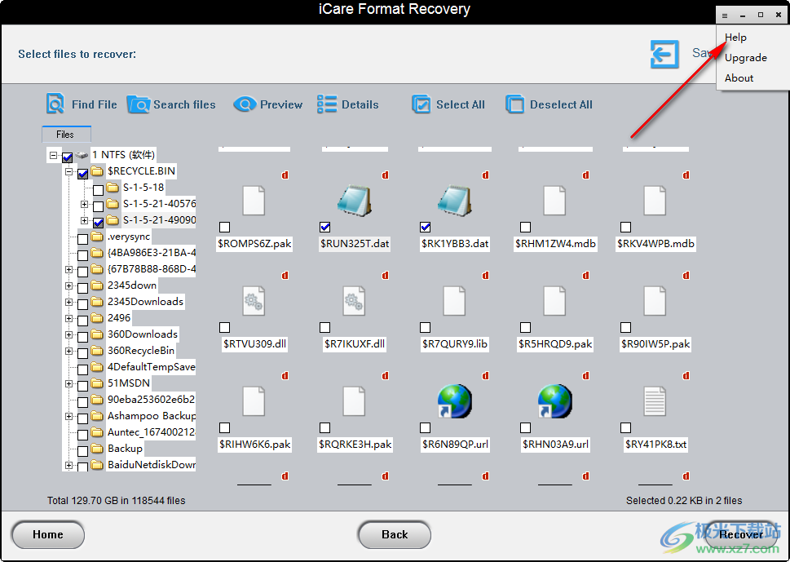This screenshot has height=562, width=790.
Task: Expand the 360Downloads folder node
Action: tap(69, 334)
